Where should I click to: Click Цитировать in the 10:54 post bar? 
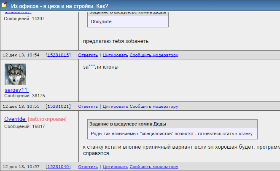pos(115,55)
